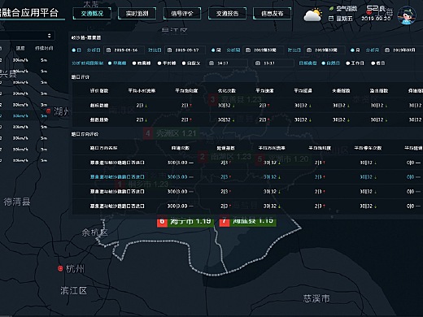The height and width of the screenshot is (317, 423).
Task: Expand the dropdown selector at top of left panel
Action: (27, 36)
